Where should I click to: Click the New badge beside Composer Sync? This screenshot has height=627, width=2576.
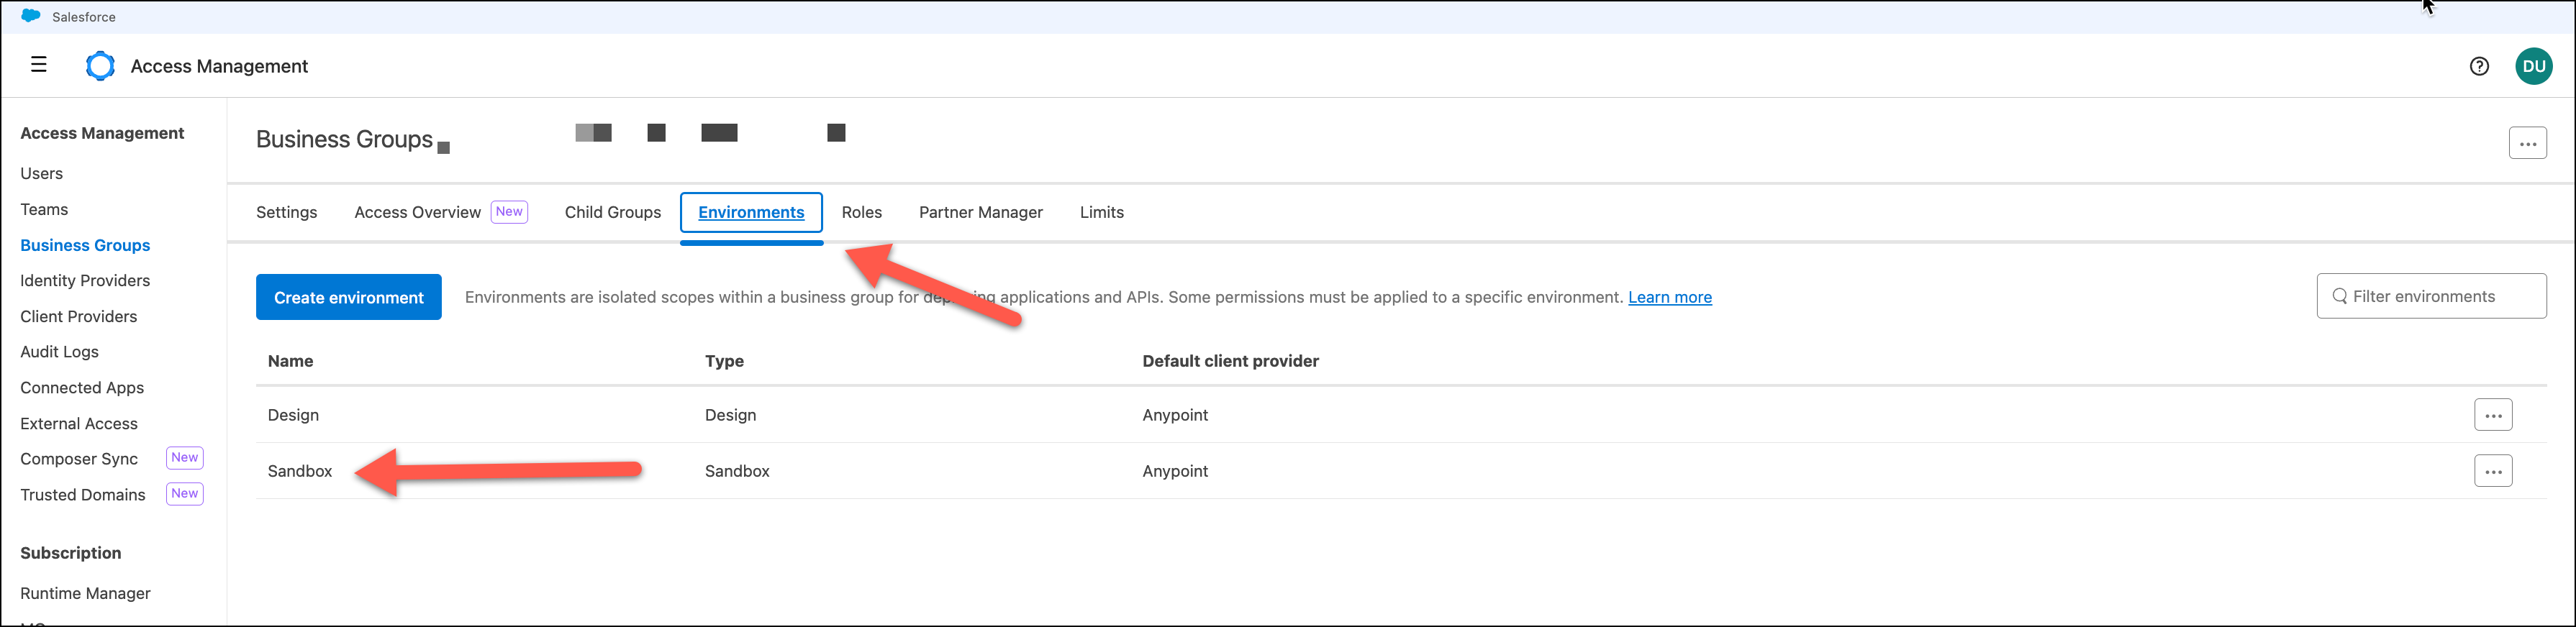[184, 457]
